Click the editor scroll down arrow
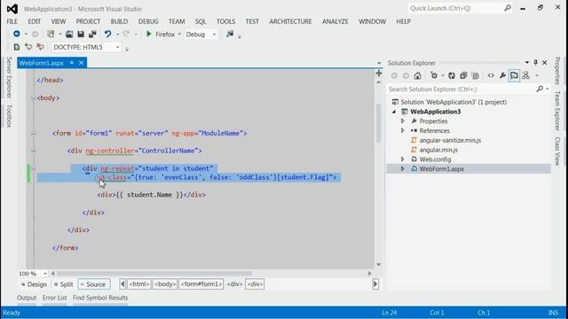This screenshot has height=319, width=568. [x=379, y=265]
